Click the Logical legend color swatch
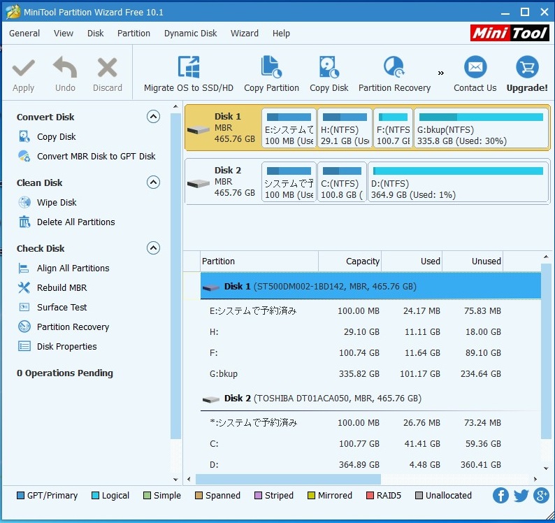This screenshot has height=523, width=555. [x=95, y=495]
